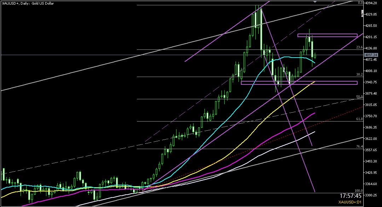Select the right end of the cyan moving average
Image resolution: width=382 pixels, height=207 pixels.
click(315, 63)
